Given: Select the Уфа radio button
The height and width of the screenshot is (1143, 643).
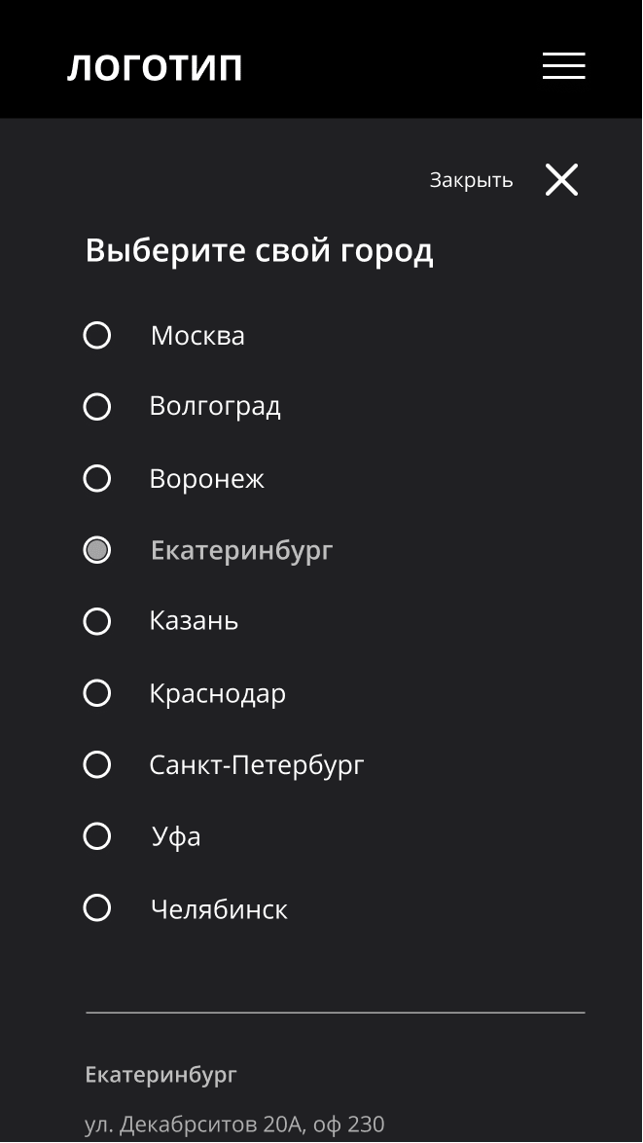Looking at the screenshot, I should click(97, 836).
